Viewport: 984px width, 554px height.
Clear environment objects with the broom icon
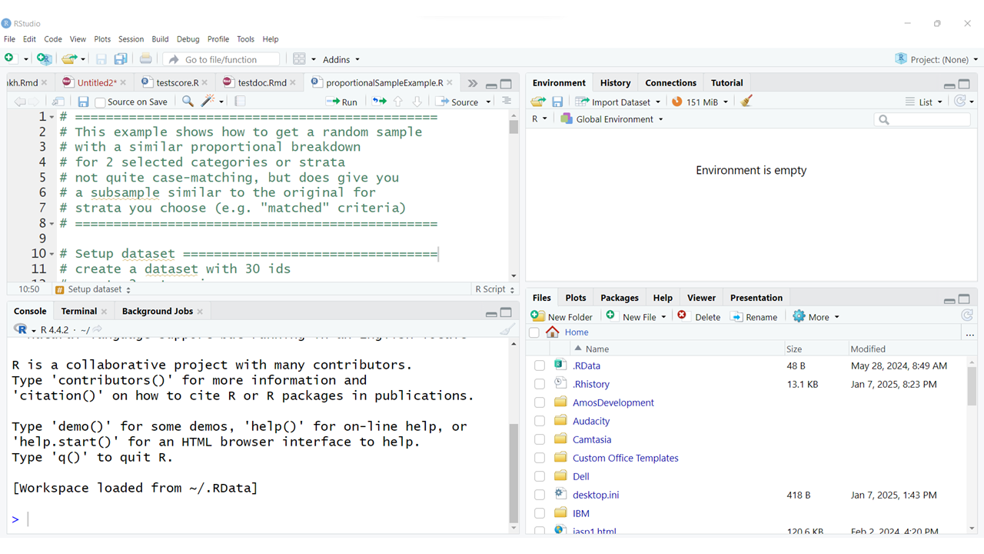click(x=746, y=102)
